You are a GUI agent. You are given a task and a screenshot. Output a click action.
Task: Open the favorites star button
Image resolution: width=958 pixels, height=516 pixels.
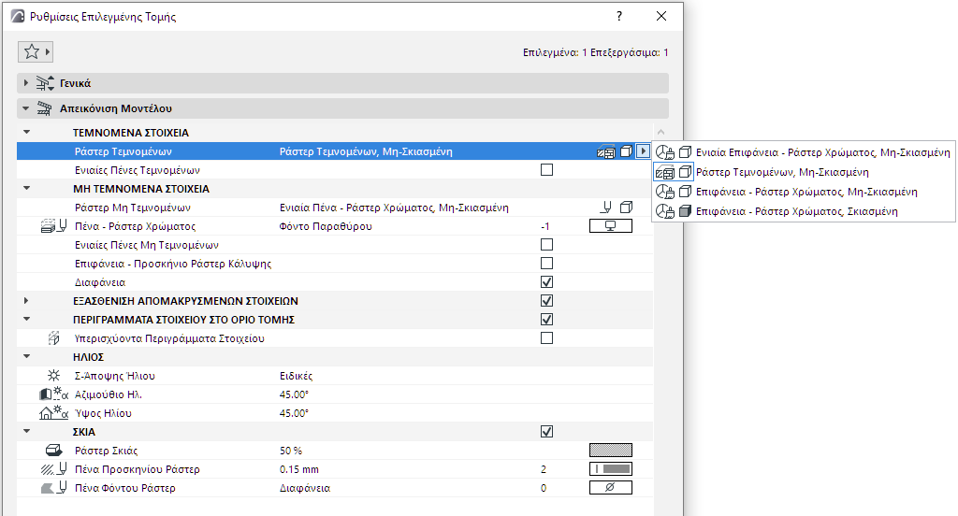coord(36,52)
